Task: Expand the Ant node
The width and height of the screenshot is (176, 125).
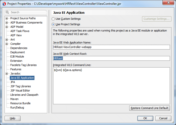Action: [7, 39]
